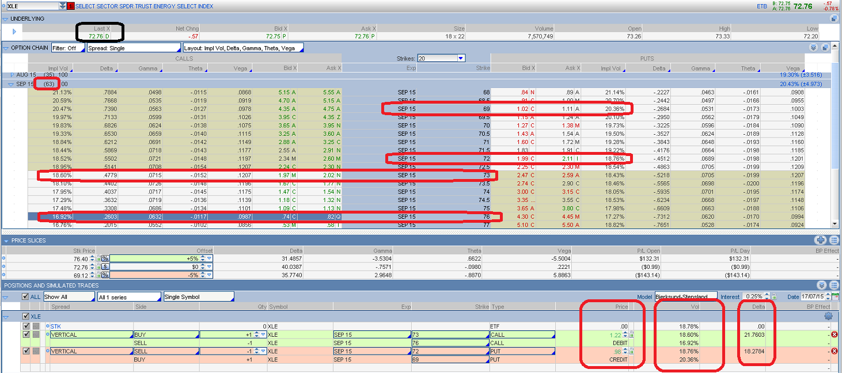The width and height of the screenshot is (842, 373).
Task: Click the gray square beside SELL vertical row
Action: click(36, 351)
